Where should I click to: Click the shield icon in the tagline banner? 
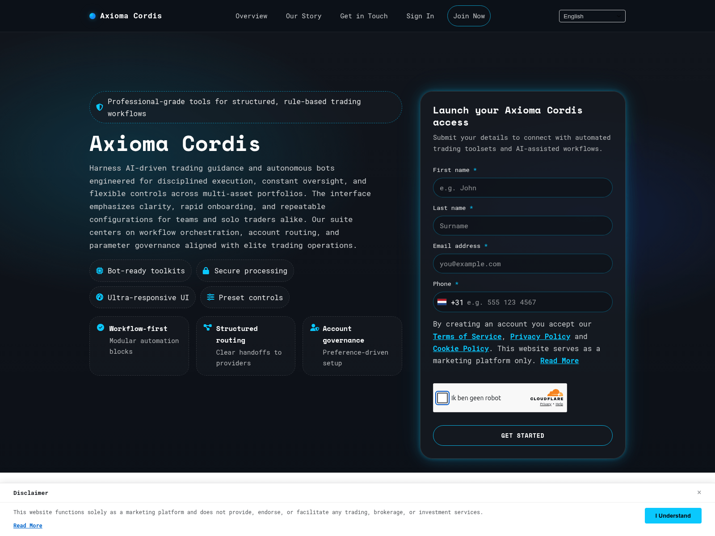tap(100, 107)
